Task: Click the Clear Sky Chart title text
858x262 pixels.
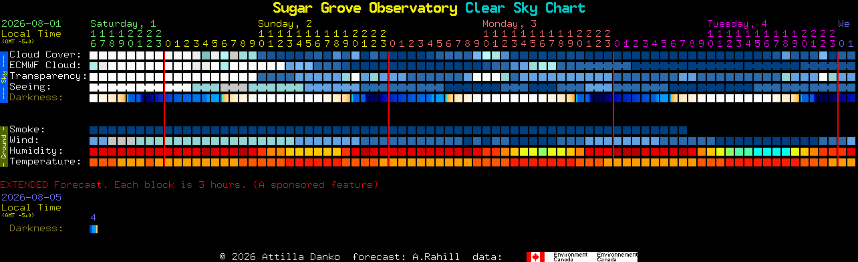Action: click(525, 9)
